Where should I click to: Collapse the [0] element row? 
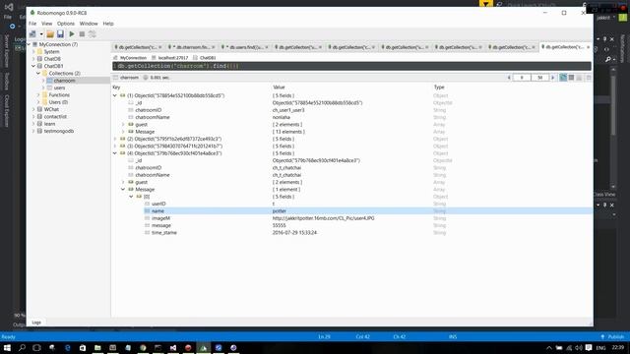pos(131,197)
